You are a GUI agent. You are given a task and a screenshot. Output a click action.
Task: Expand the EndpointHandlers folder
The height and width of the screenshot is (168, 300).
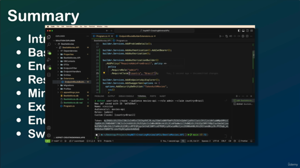pyautogui.click(x=58, y=71)
